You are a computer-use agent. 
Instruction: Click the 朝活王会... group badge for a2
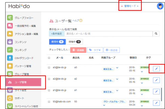[x=108, y=81]
